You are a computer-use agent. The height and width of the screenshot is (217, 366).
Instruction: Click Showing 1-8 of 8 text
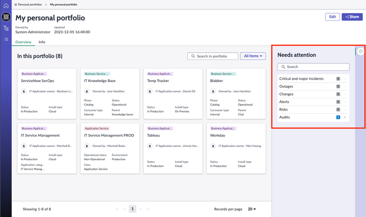tap(37, 209)
